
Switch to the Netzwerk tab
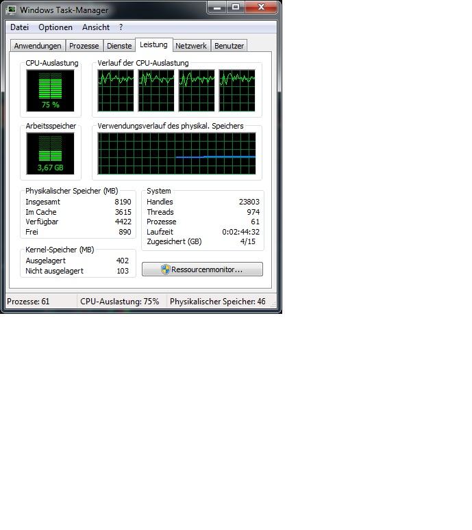(191, 46)
